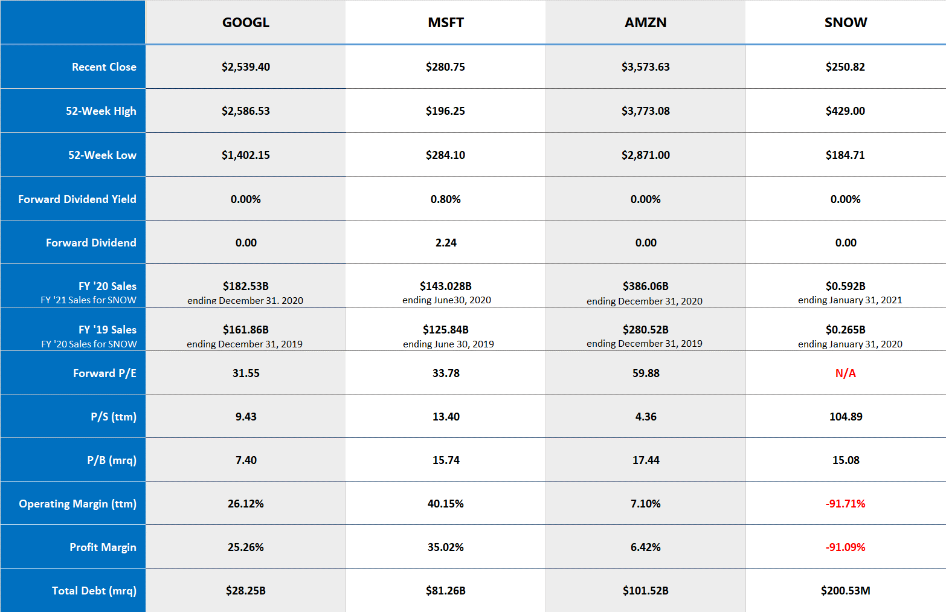Select GOOGL 52-week high $2,586.53
946x612 pixels.
[x=246, y=111]
